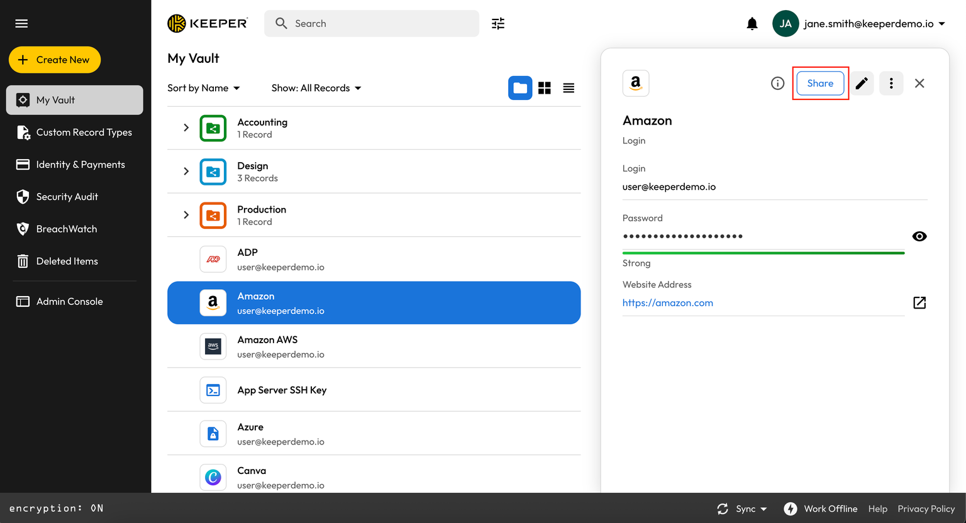This screenshot has width=966, height=523.
Task: Reveal the hidden password with eye icon
Action: 919,236
